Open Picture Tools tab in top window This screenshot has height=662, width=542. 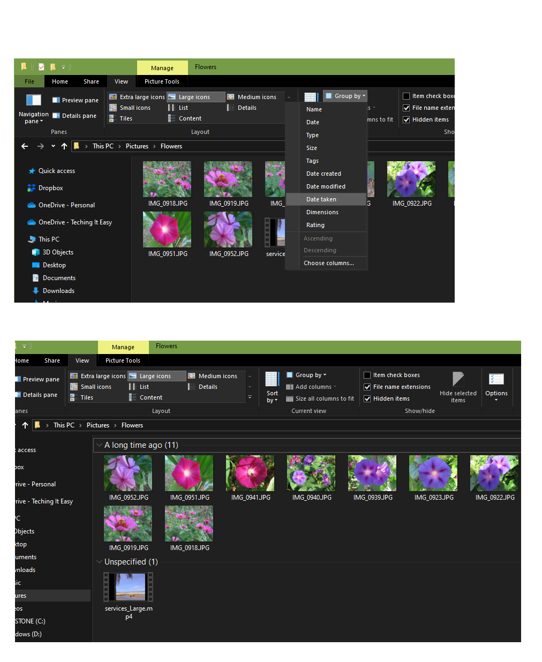162,81
